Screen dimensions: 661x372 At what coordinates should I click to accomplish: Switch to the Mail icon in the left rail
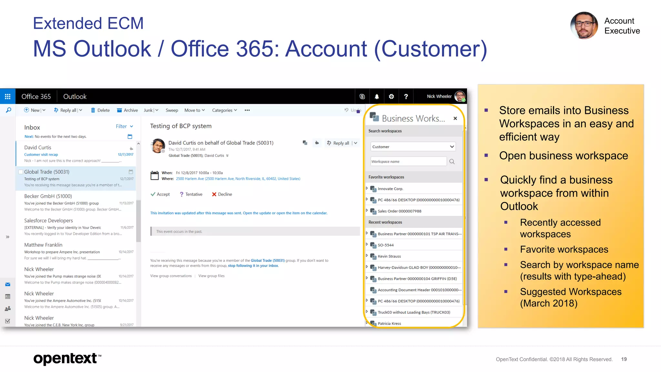click(x=8, y=284)
